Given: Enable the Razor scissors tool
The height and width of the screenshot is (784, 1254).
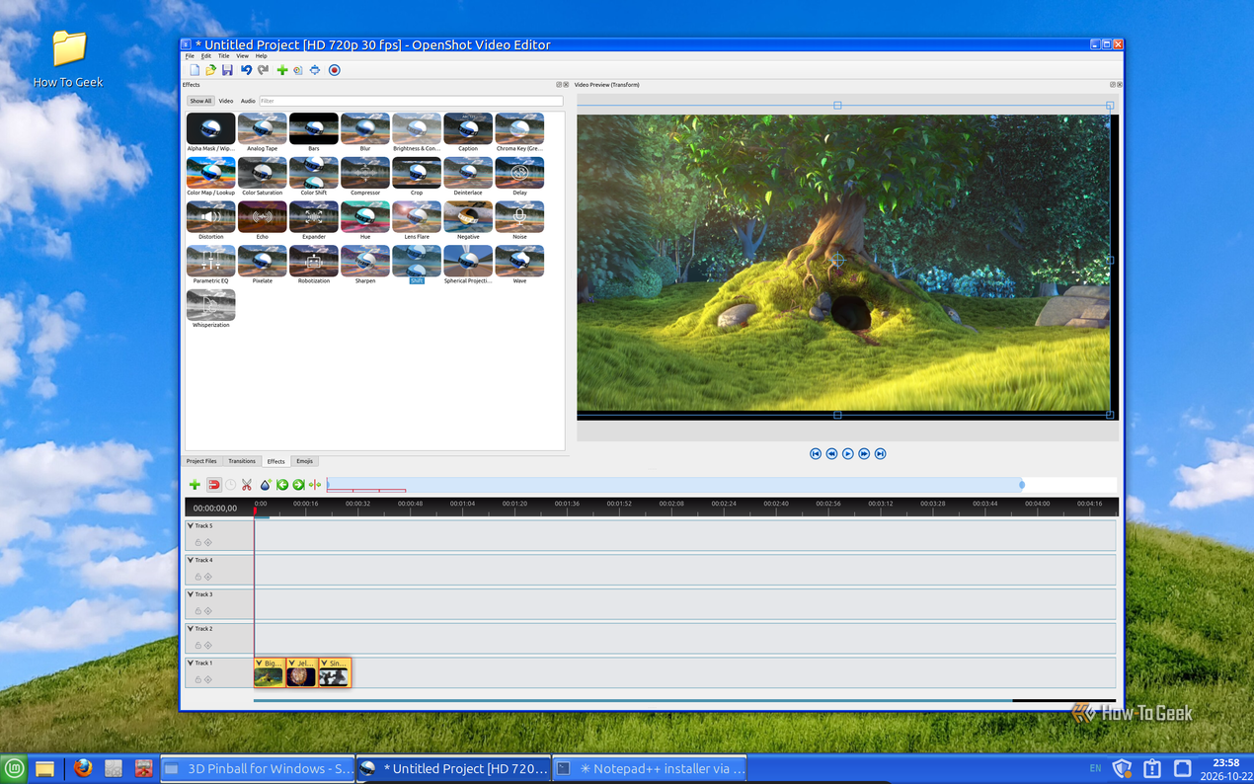Looking at the screenshot, I should (x=247, y=485).
